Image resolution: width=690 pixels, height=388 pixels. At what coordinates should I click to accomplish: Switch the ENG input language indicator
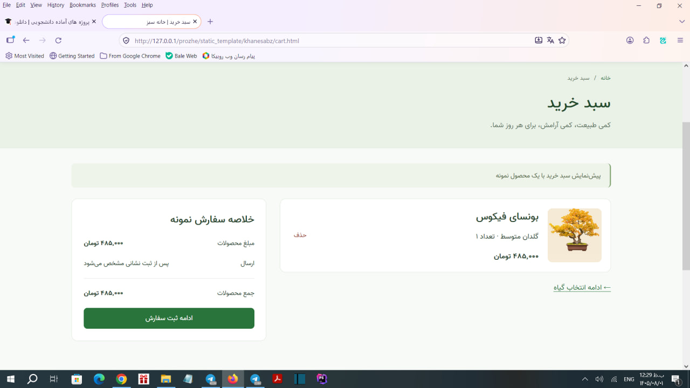[x=629, y=379]
